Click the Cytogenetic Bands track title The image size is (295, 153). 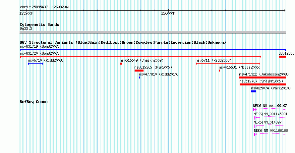point(39,25)
